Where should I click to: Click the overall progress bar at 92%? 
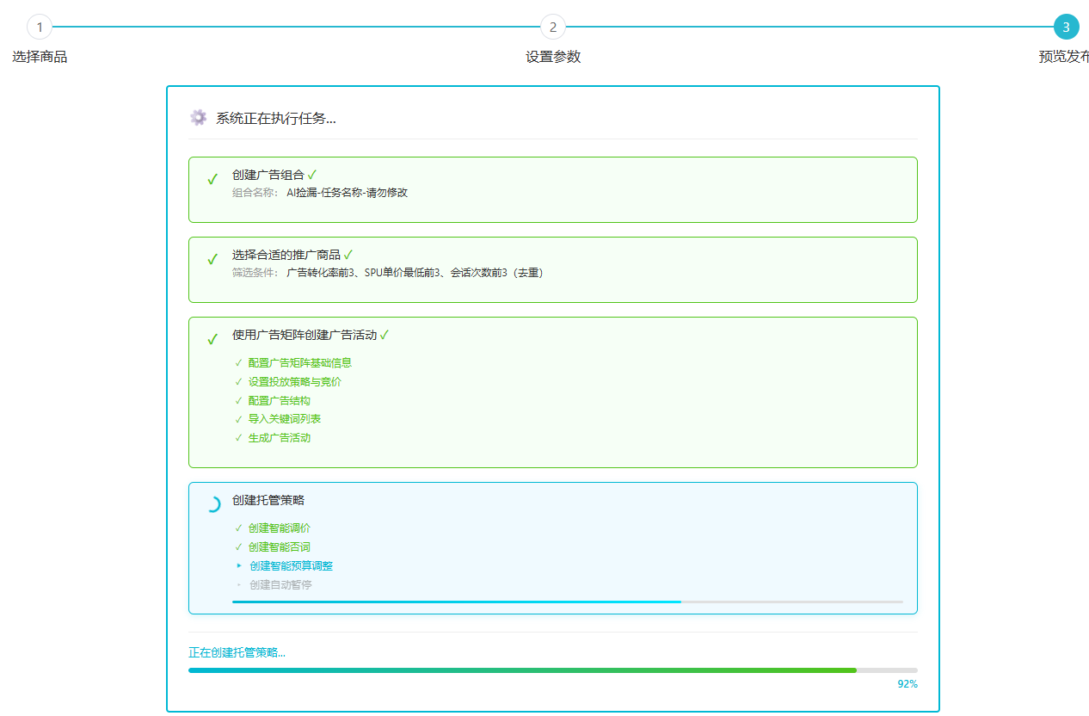[x=552, y=670]
